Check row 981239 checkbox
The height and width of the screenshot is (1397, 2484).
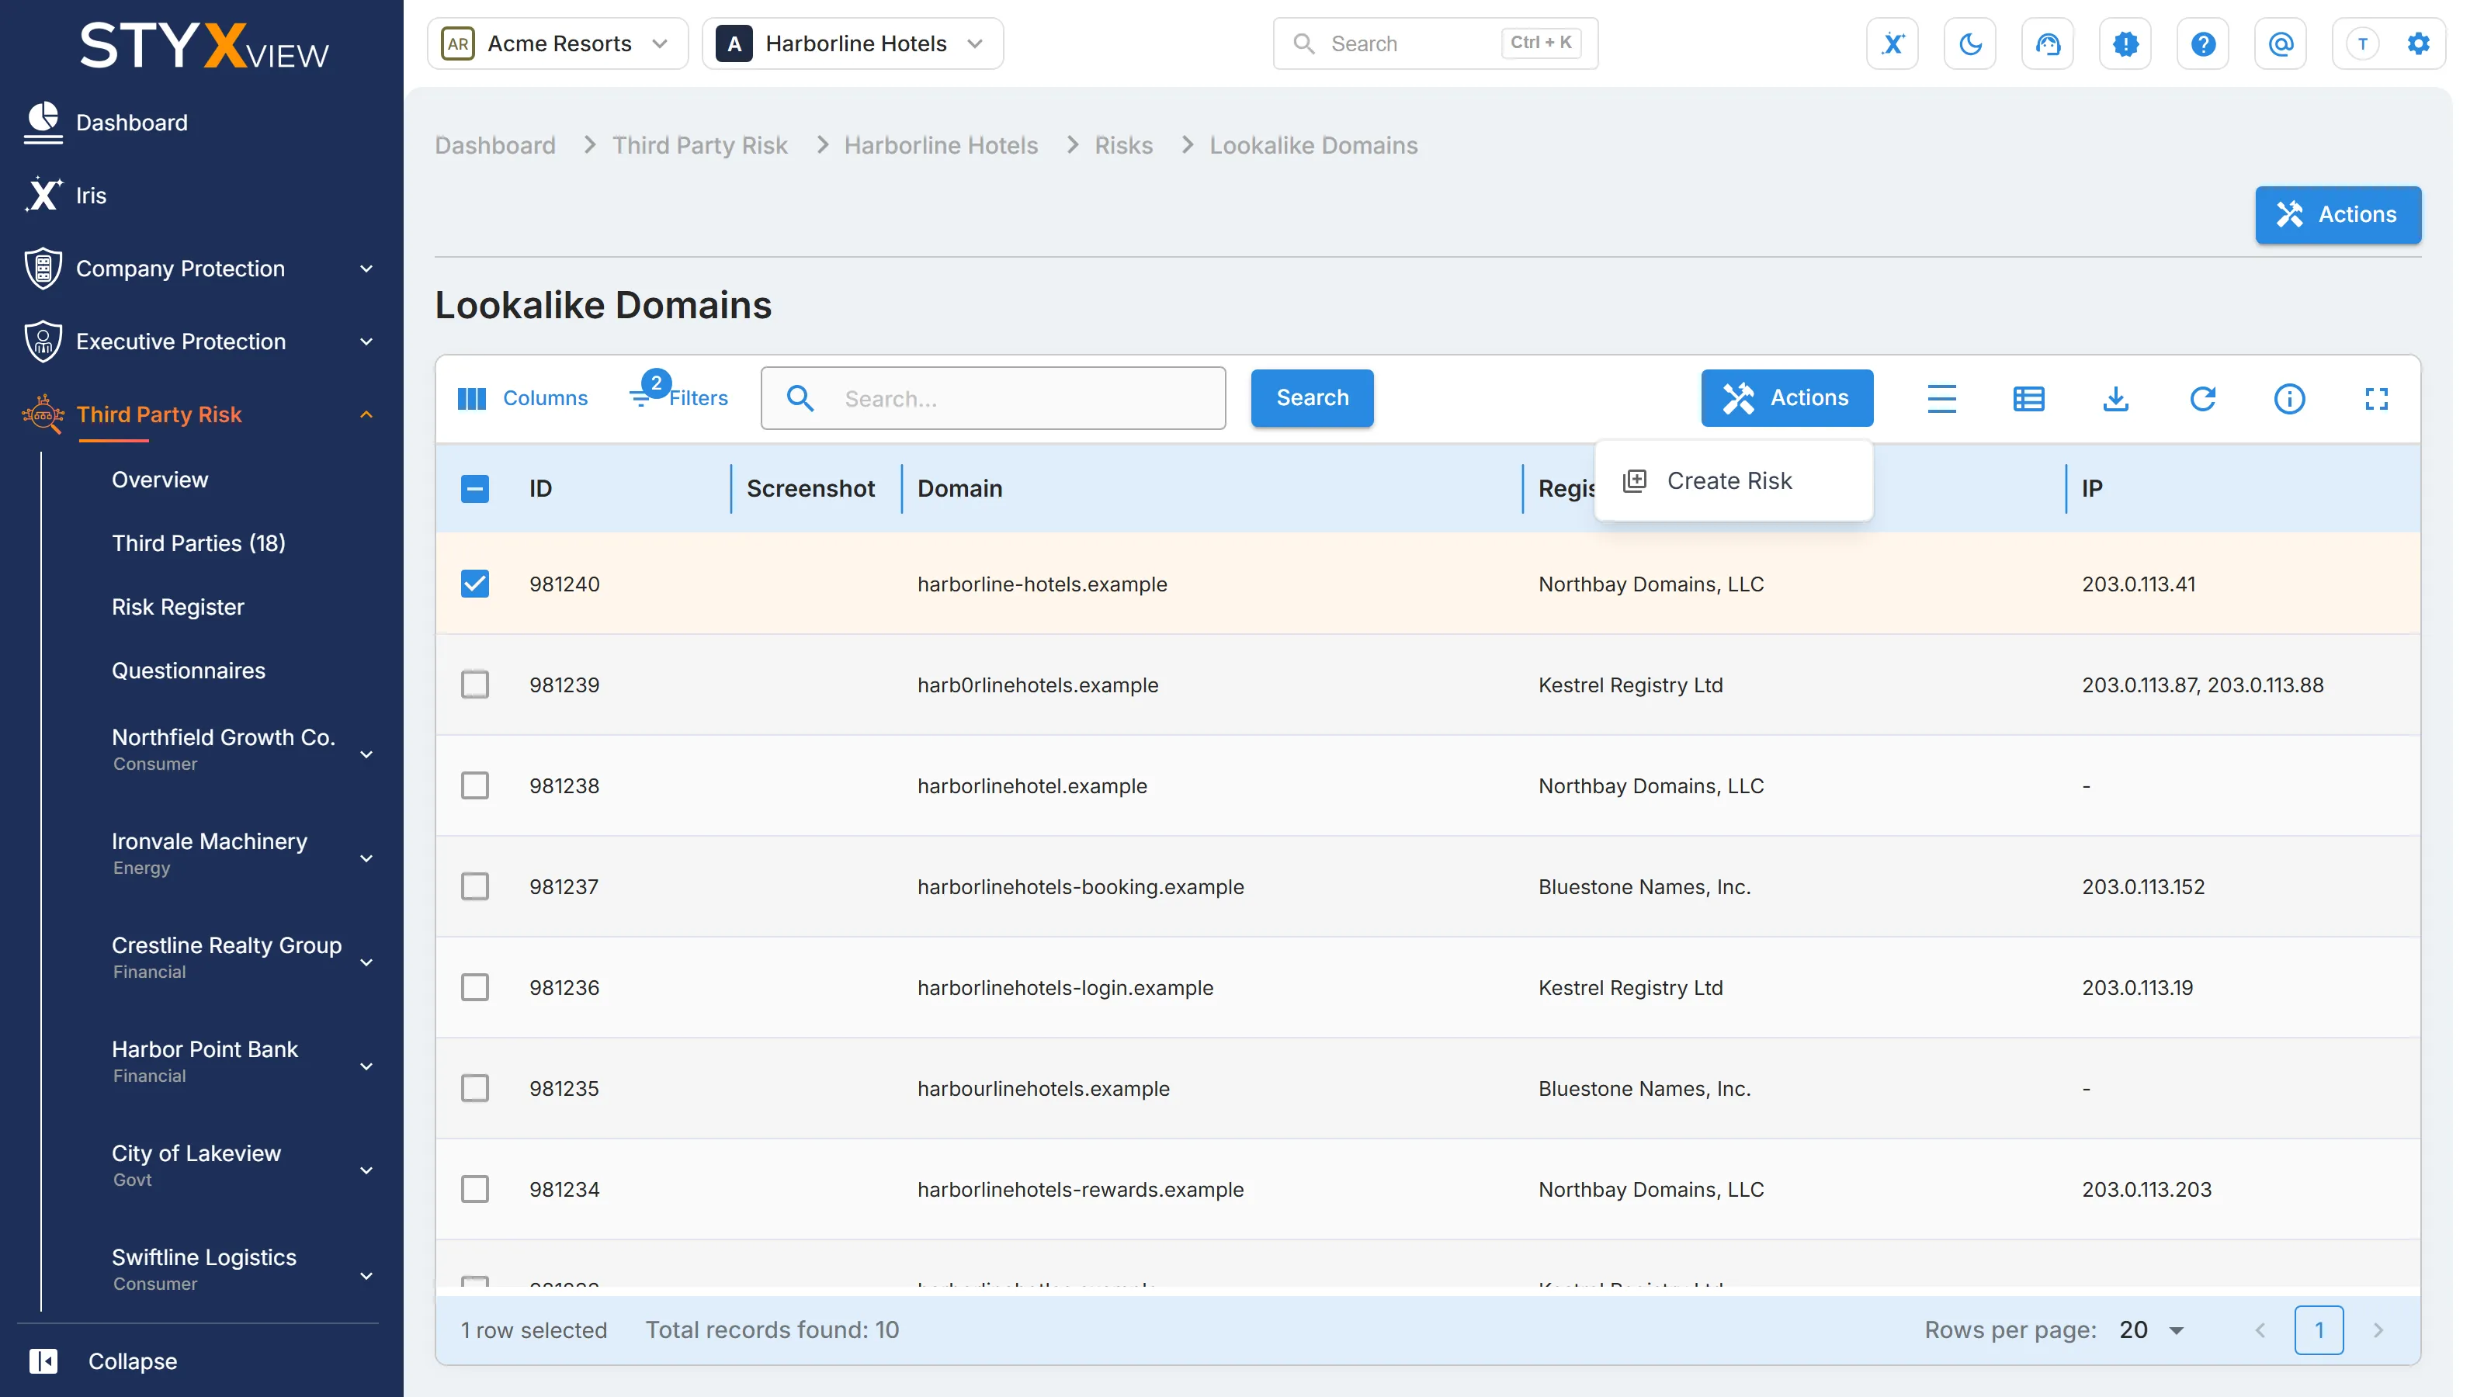[x=474, y=685]
